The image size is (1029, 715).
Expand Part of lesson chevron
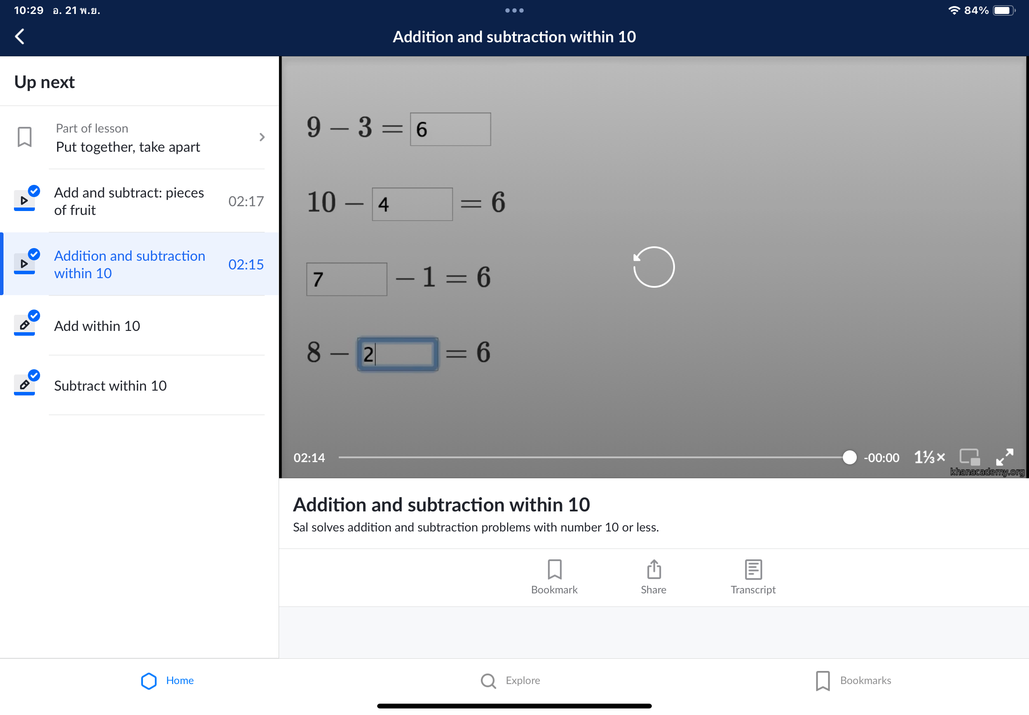pyautogui.click(x=262, y=137)
